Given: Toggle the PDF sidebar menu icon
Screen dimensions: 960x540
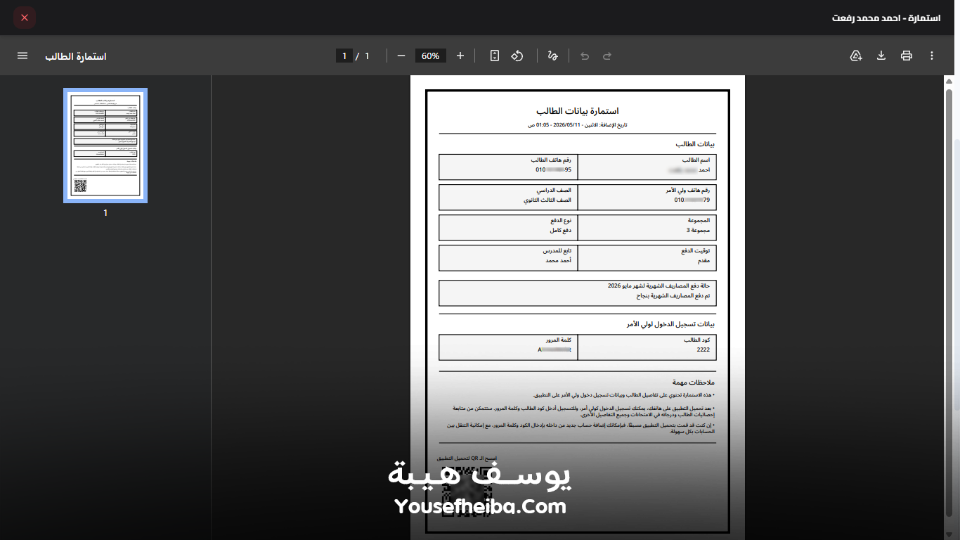Looking at the screenshot, I should tap(22, 56).
